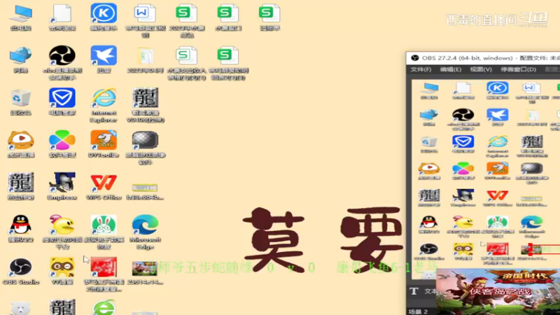
Task: Launch the OBS Studio desktop shortcut
Action: coord(21,271)
